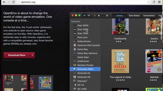This screenshot has height=91, width=163.
Task: Click the Famicom Disk System icon
Action: pyautogui.click(x=75, y=45)
